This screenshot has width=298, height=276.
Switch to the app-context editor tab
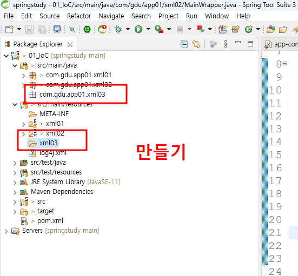point(281,44)
